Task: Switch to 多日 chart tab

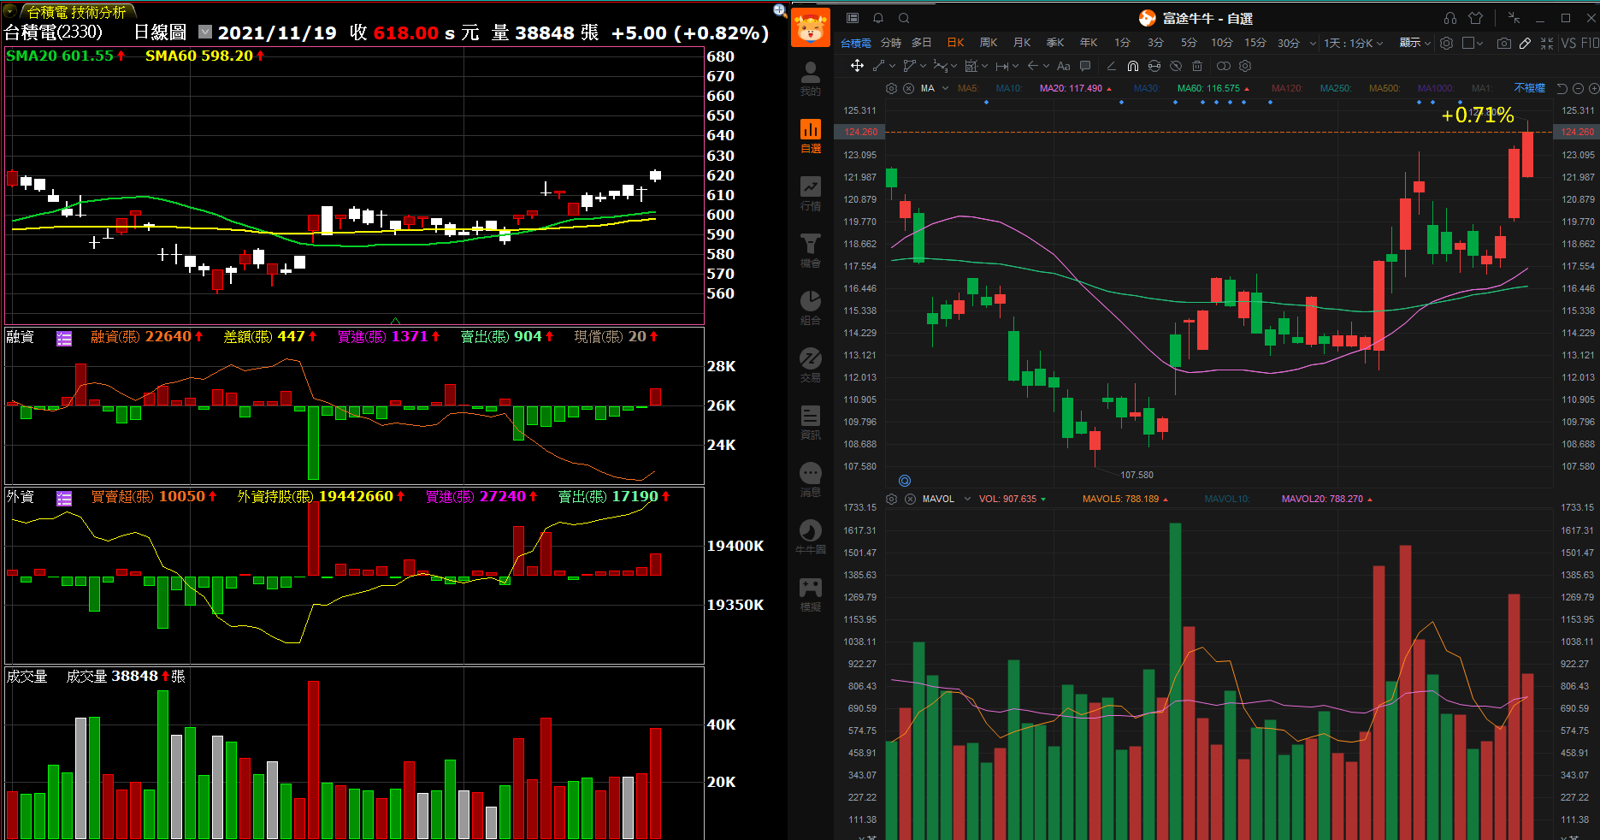Action: tap(921, 43)
